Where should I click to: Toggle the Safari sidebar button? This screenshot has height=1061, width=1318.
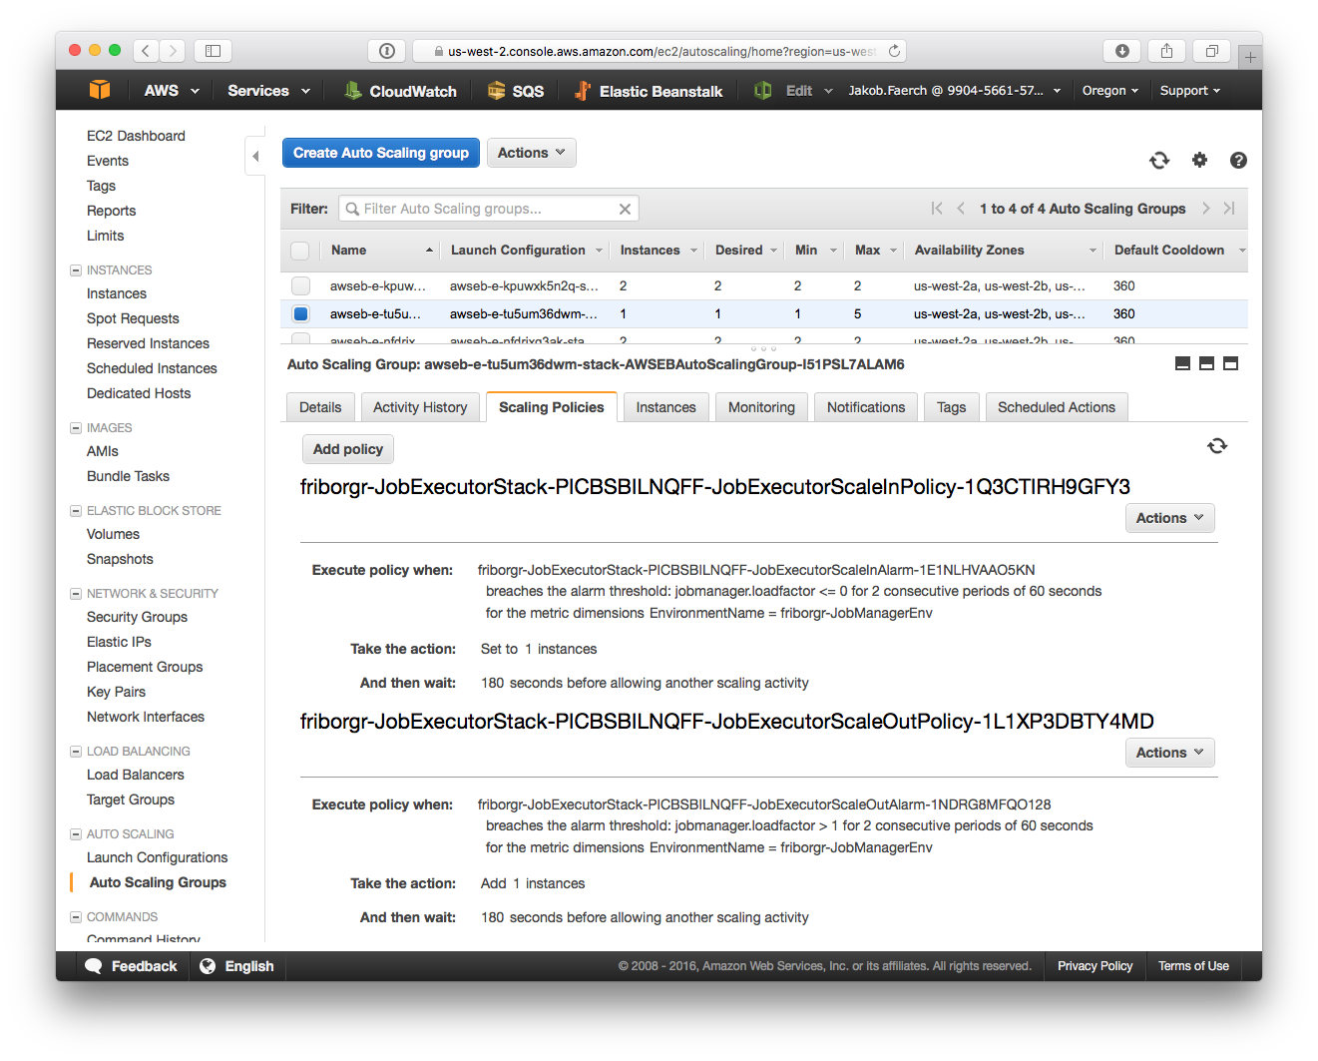[213, 51]
